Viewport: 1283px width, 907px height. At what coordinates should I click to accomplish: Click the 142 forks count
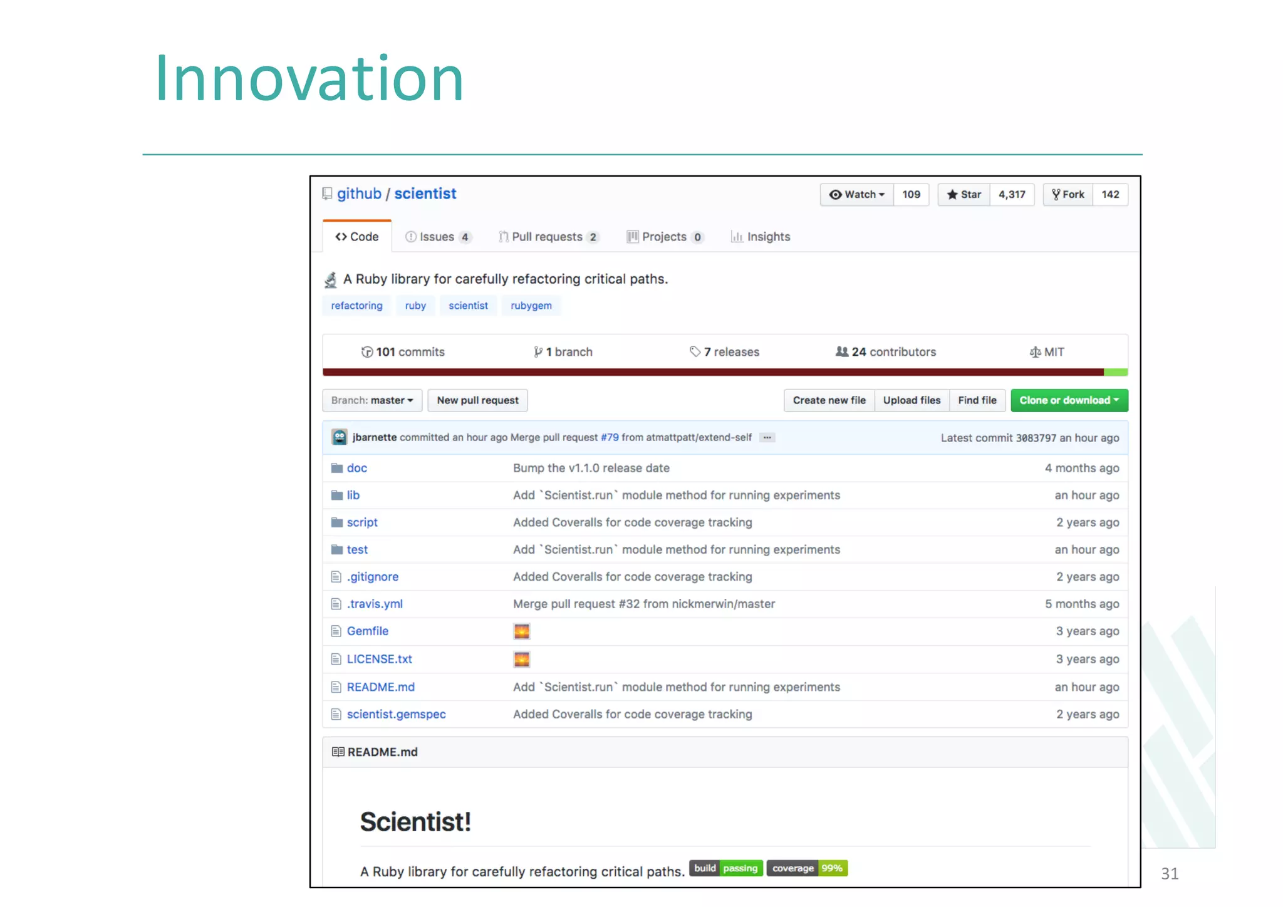point(1111,194)
